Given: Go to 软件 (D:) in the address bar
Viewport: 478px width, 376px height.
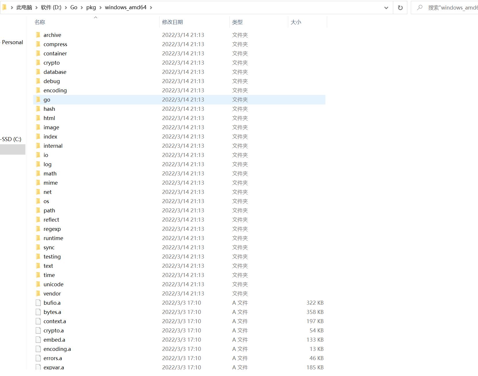Looking at the screenshot, I should (x=51, y=8).
